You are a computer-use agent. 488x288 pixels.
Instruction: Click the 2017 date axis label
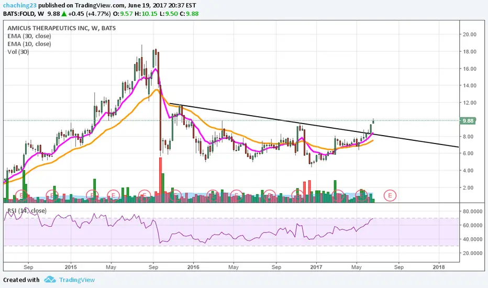click(x=316, y=267)
